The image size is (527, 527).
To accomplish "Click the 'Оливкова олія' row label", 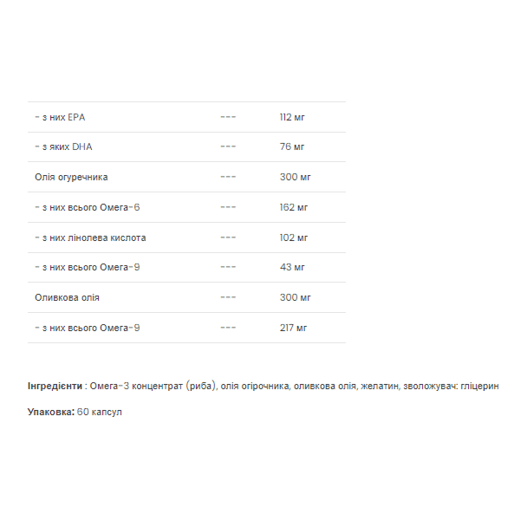I will [x=68, y=297].
